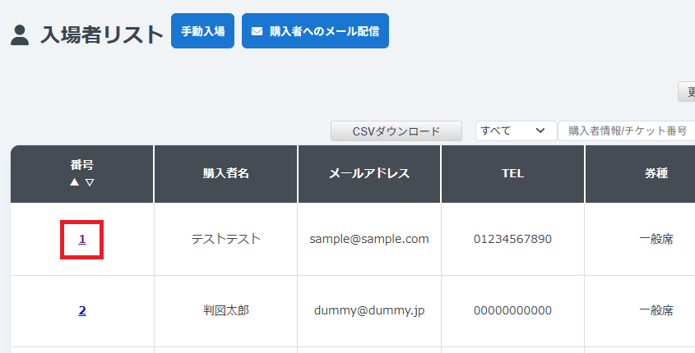Viewport: 695px width, 353px height.
Task: Click the 購入者名 column header
Action: [225, 174]
